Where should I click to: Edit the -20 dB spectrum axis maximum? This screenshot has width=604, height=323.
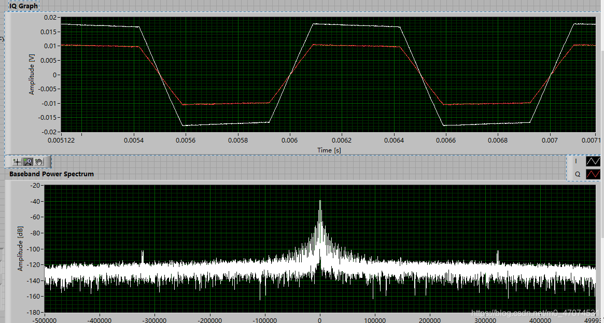click(35, 185)
